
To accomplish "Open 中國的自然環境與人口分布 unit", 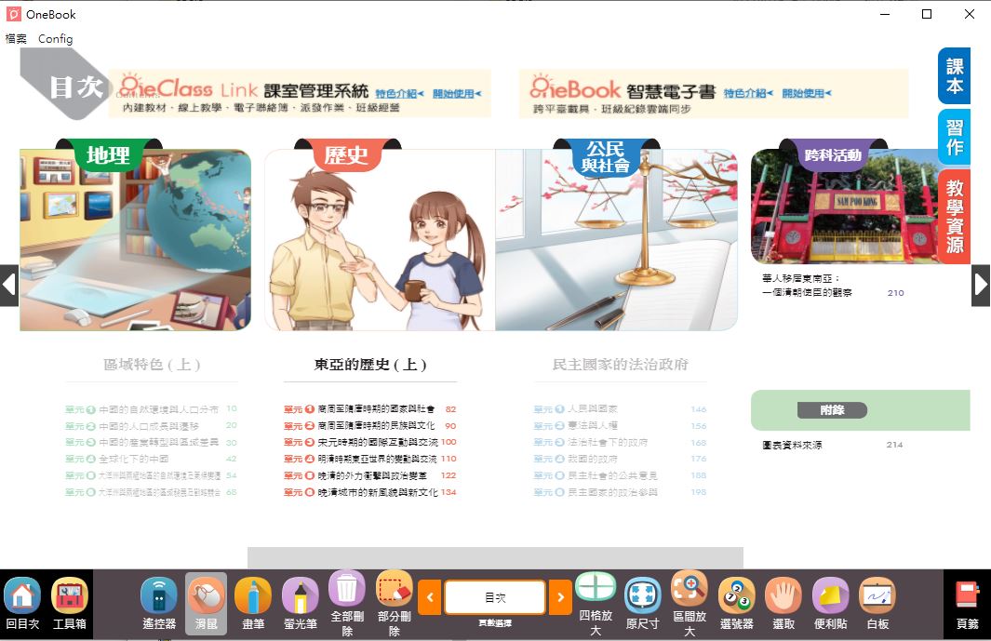I will point(151,409).
